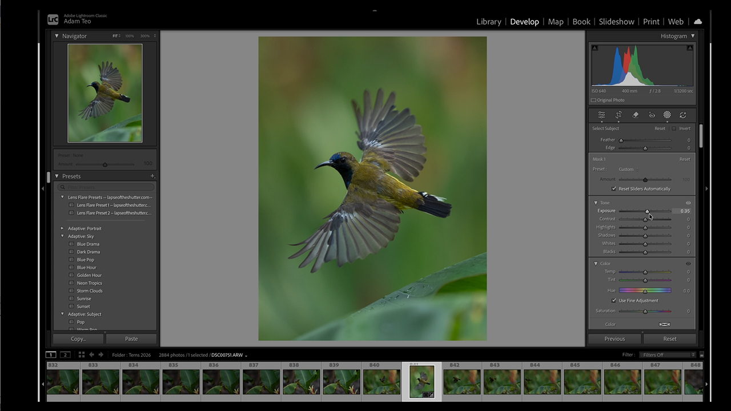Select the Red Eye correction tool

tap(652, 115)
